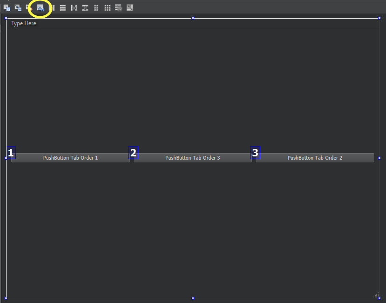The width and height of the screenshot is (386, 303).
Task: Lay out horizontally in splitter
Action: 74,8
